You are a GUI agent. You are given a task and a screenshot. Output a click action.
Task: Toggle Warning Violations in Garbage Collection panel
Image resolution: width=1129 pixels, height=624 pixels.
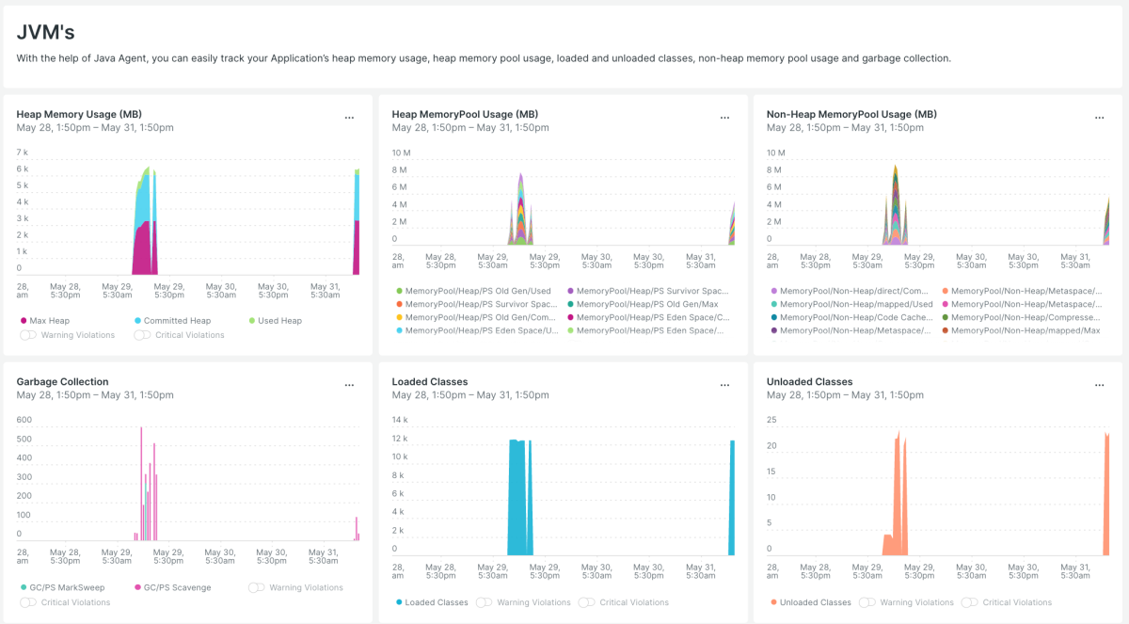point(257,587)
